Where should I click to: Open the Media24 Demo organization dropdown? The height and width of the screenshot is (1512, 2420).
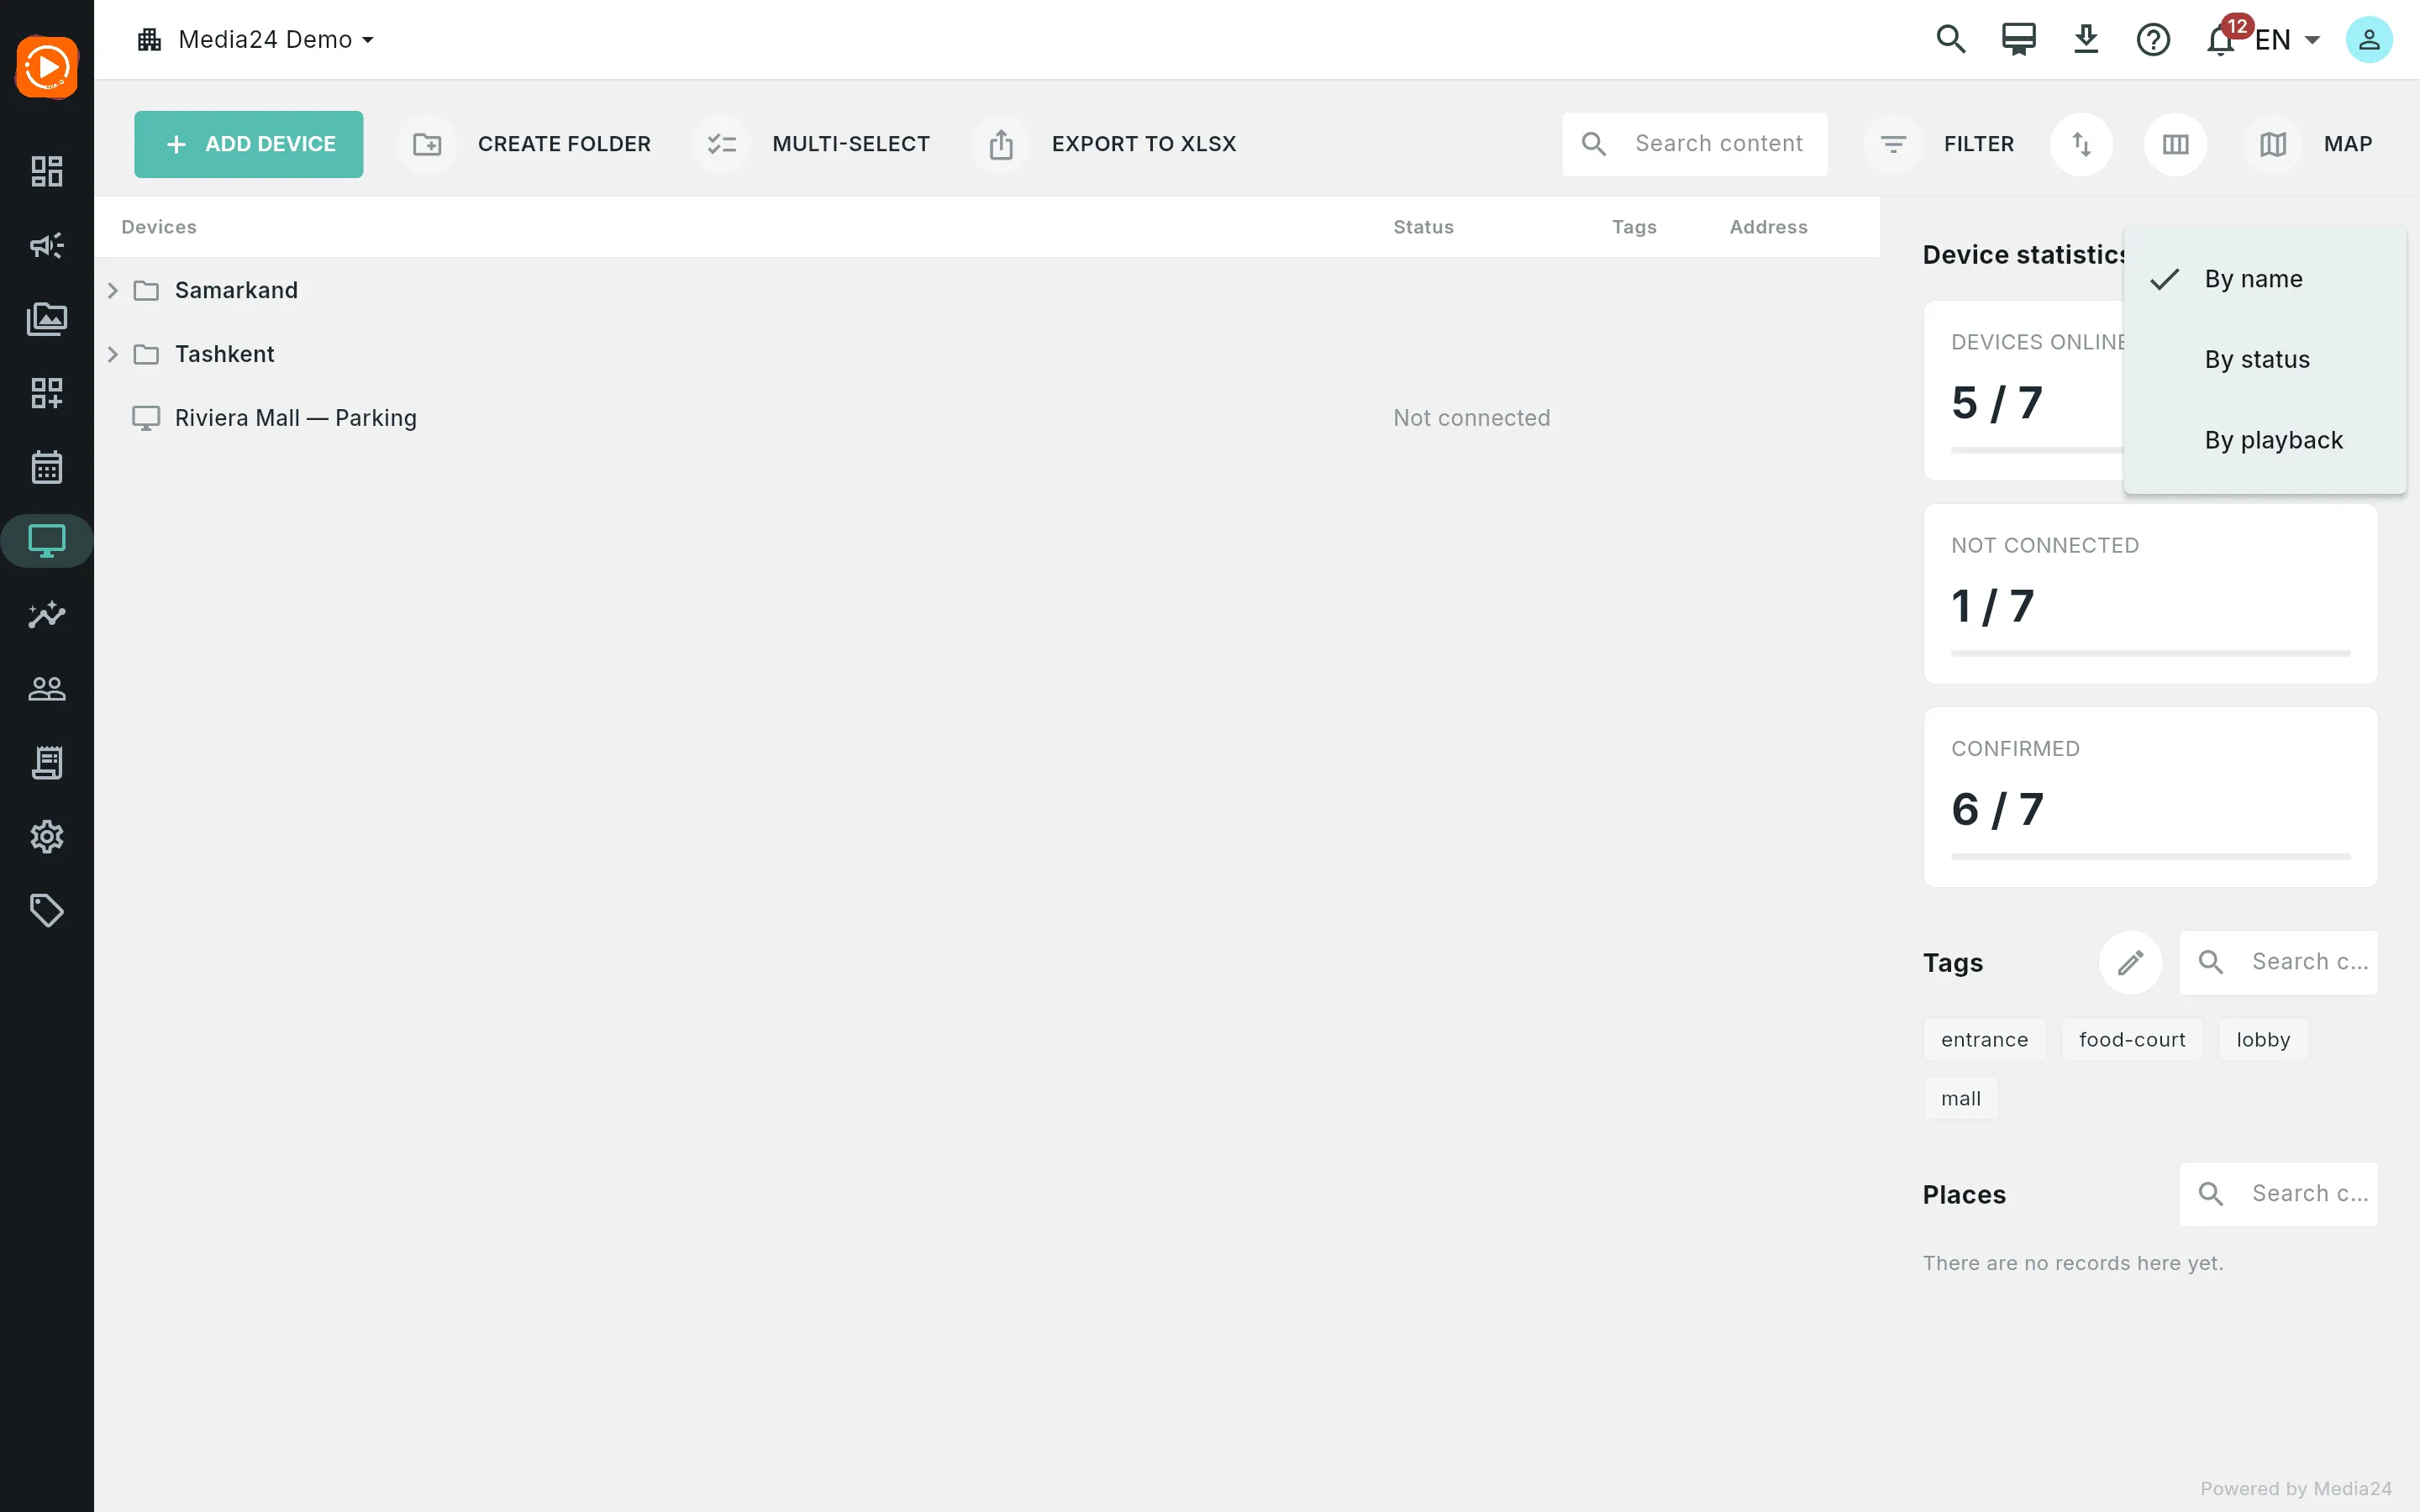coord(256,40)
